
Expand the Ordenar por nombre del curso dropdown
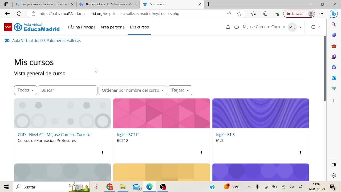[133, 90]
